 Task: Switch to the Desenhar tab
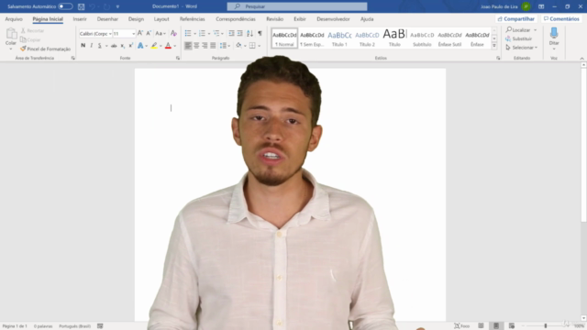(x=107, y=19)
